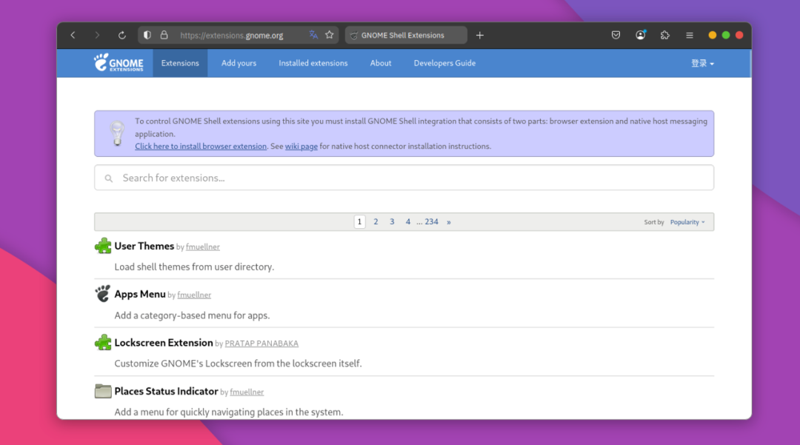Open browser extensions puzzle icon
The image size is (800, 445).
coord(664,36)
